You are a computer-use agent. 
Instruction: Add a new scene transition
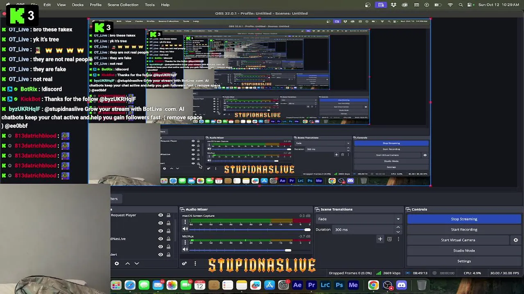380,239
